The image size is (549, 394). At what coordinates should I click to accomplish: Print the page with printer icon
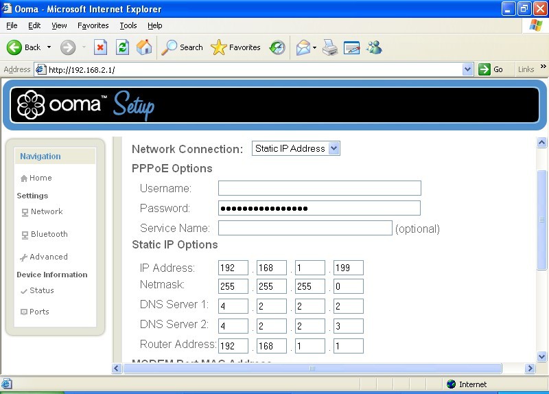pyautogui.click(x=330, y=47)
